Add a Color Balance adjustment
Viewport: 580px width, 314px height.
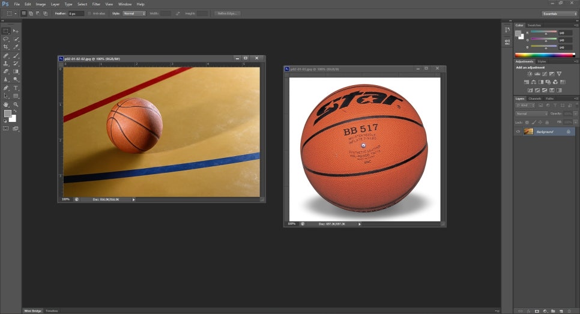coord(533,82)
